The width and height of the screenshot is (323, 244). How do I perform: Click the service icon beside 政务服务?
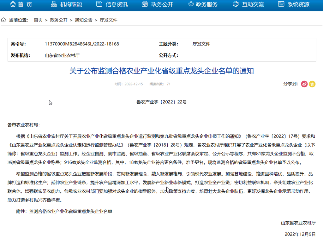[x=191, y=4]
